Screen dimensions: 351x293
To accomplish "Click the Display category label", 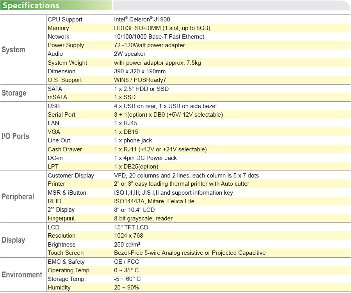I will pyautogui.click(x=13, y=240).
